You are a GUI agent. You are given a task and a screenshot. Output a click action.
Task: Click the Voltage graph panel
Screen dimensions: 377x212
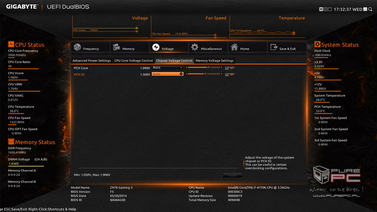[x=110, y=26]
